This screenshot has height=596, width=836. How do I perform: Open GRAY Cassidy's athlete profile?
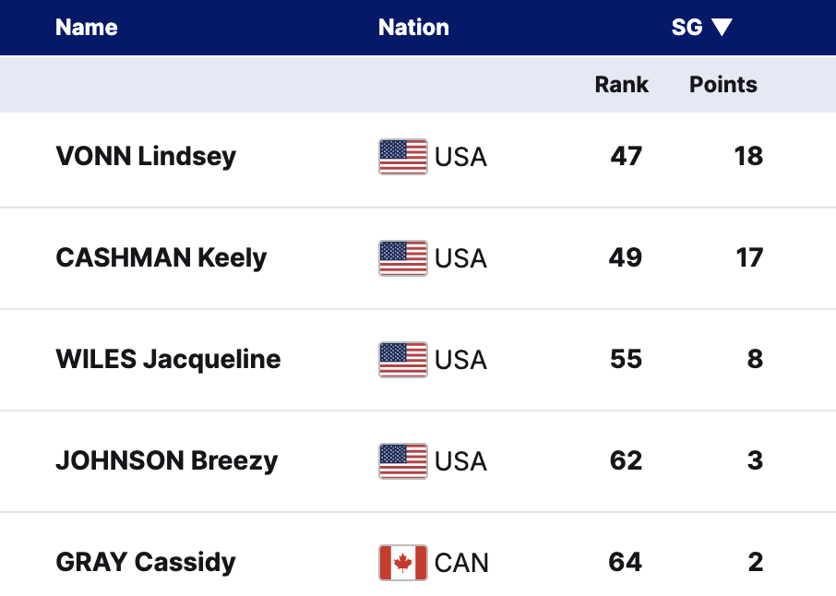146,562
